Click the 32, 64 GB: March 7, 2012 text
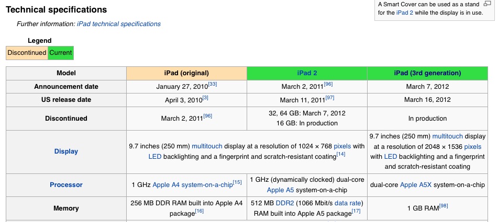 (x=307, y=113)
